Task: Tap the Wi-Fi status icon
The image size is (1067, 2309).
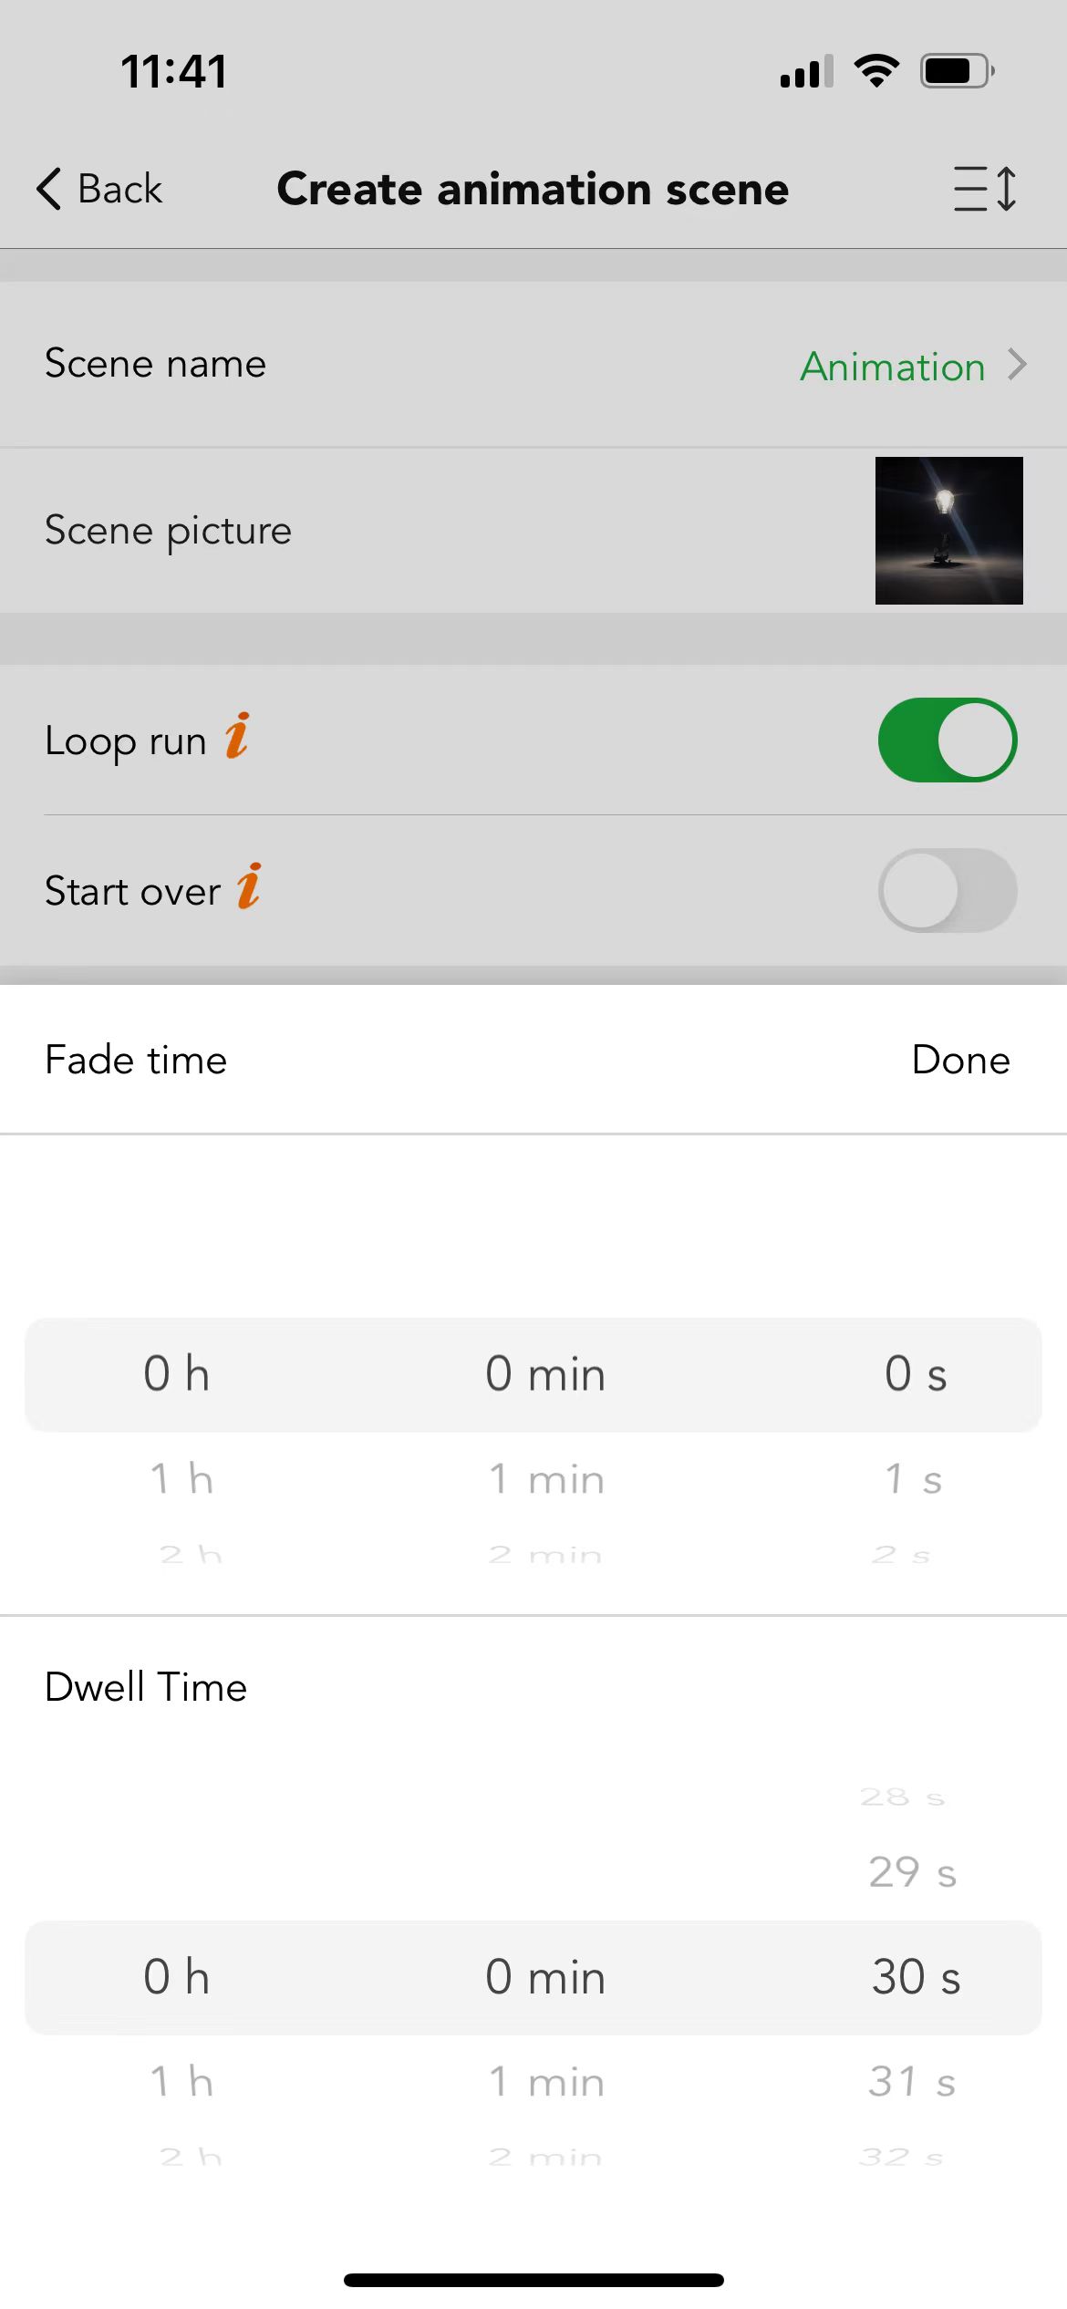Action: pyautogui.click(x=876, y=71)
